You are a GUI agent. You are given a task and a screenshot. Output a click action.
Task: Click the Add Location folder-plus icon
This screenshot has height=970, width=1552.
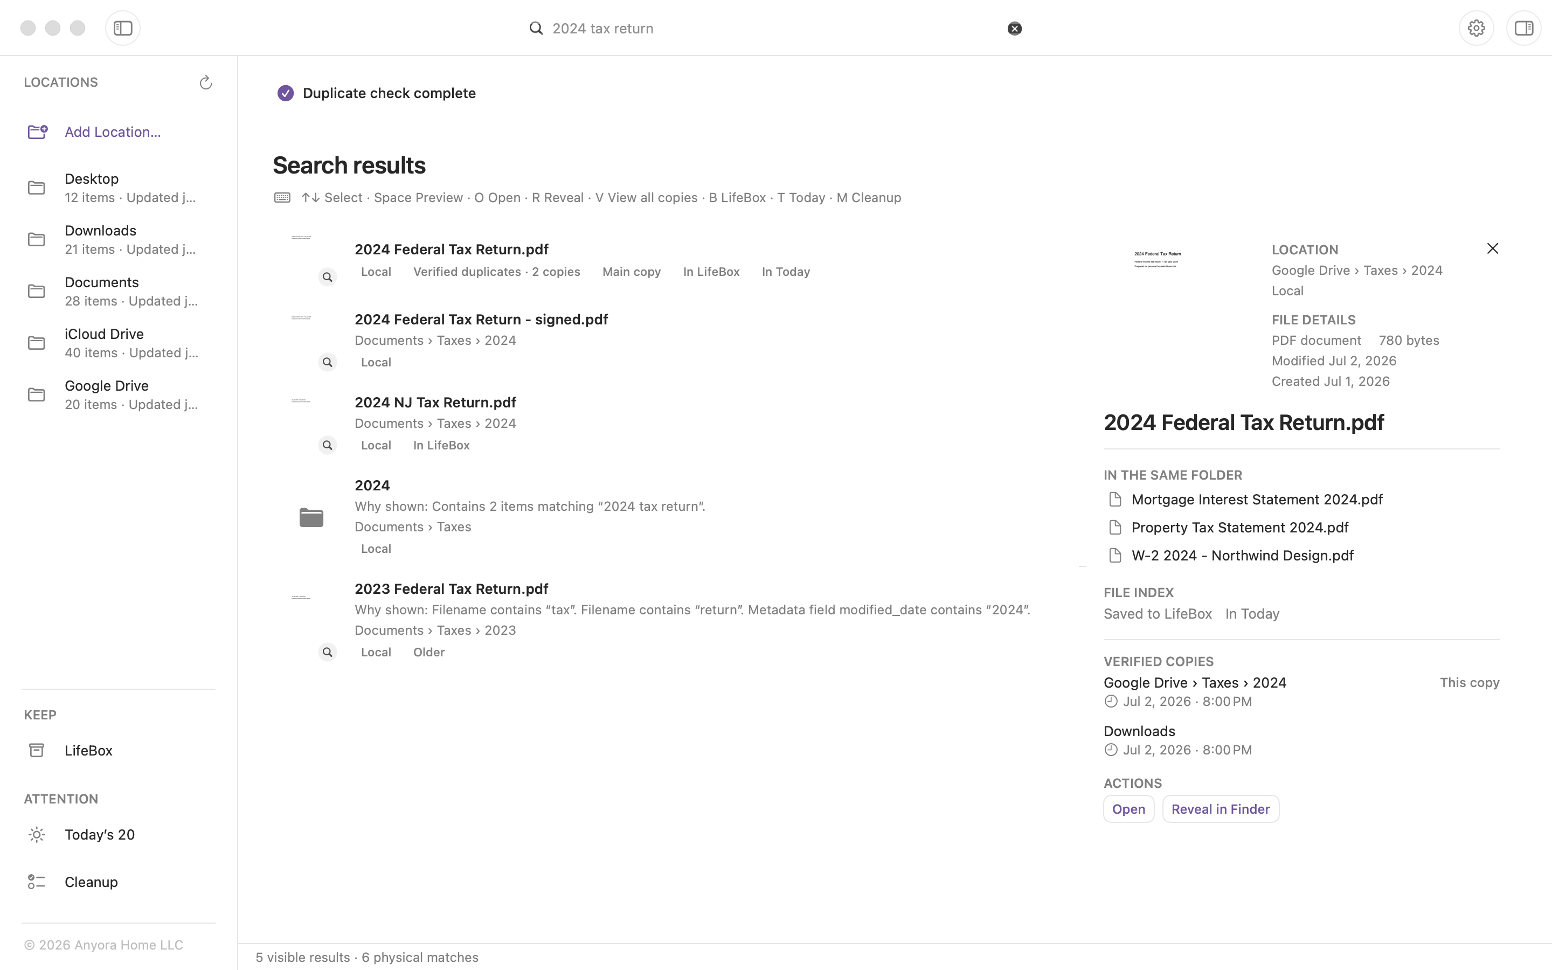pos(38,131)
